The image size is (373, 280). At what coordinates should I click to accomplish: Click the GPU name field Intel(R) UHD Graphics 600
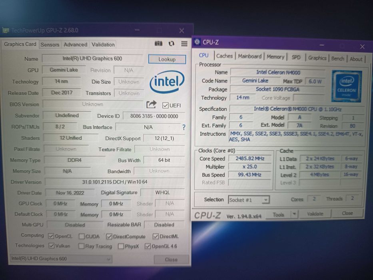click(92, 58)
